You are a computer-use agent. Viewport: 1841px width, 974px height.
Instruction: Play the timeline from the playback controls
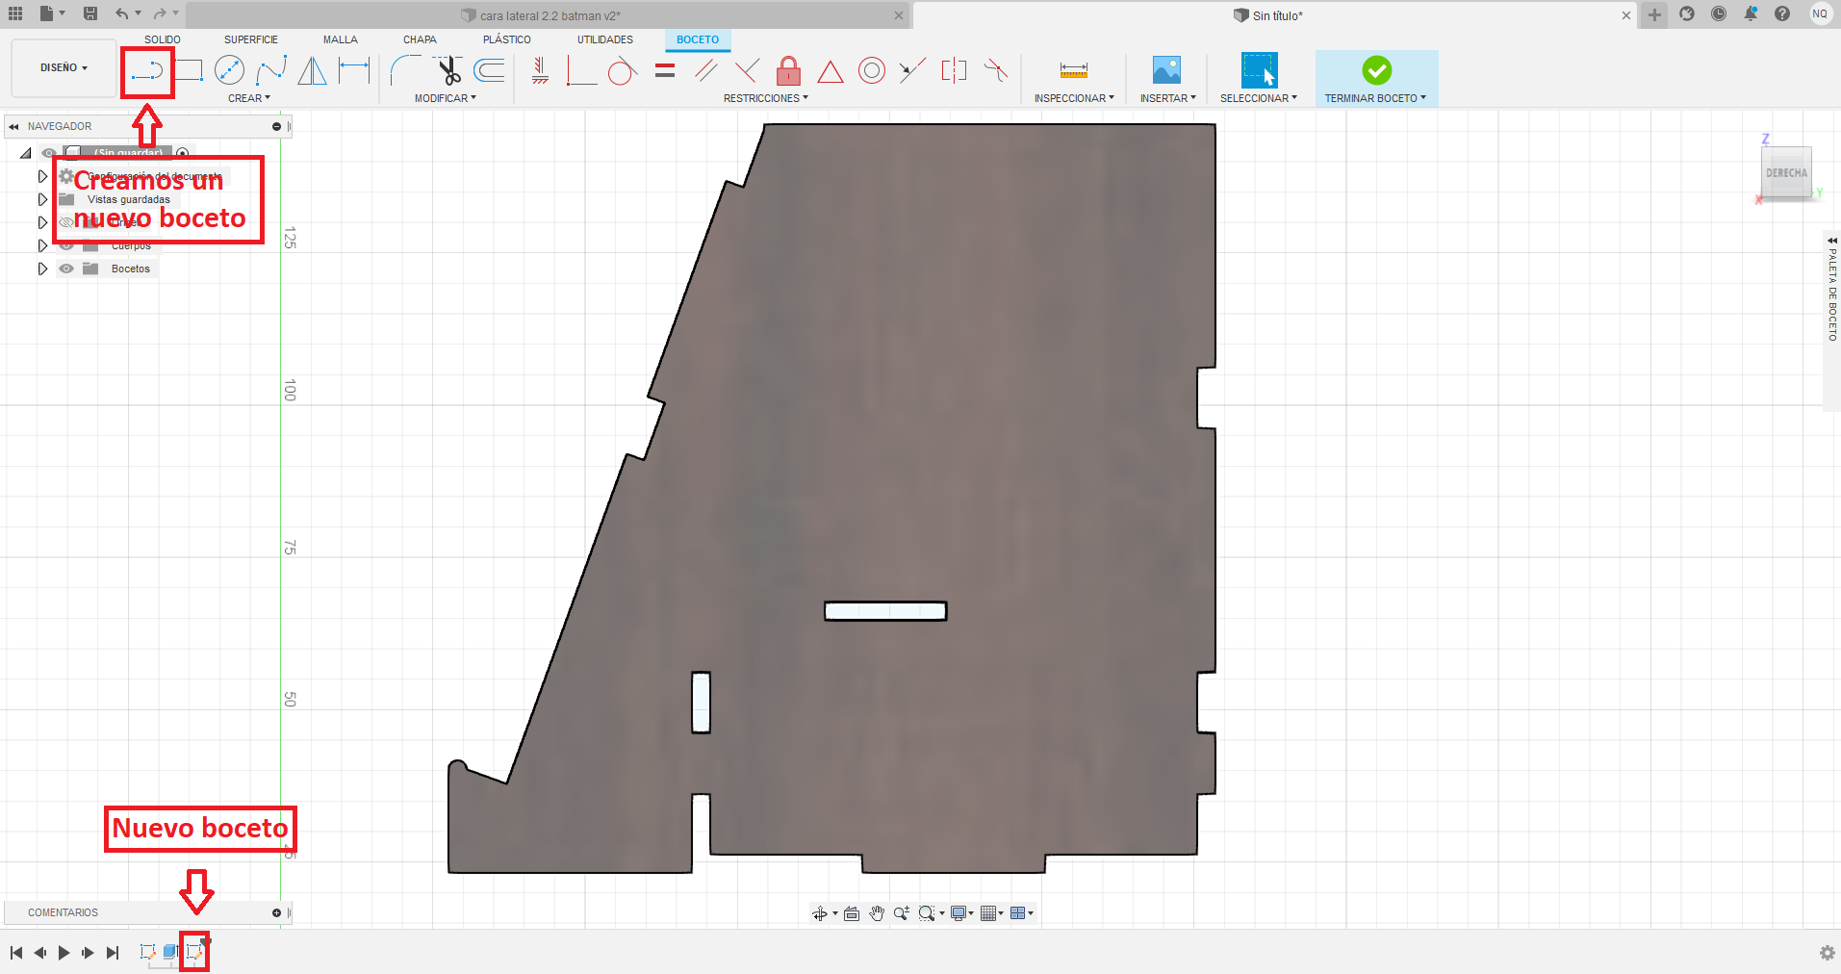pyautogui.click(x=64, y=953)
